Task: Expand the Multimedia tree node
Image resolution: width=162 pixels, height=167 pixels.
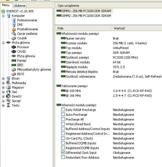Action: (x=3, y=83)
